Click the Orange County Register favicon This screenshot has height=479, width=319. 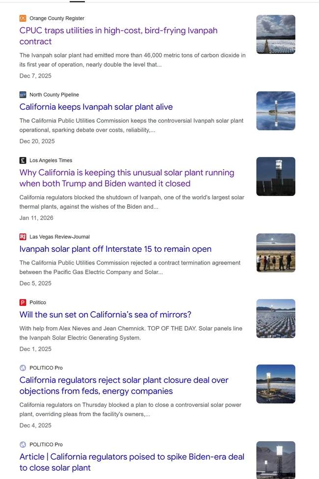pos(23,18)
